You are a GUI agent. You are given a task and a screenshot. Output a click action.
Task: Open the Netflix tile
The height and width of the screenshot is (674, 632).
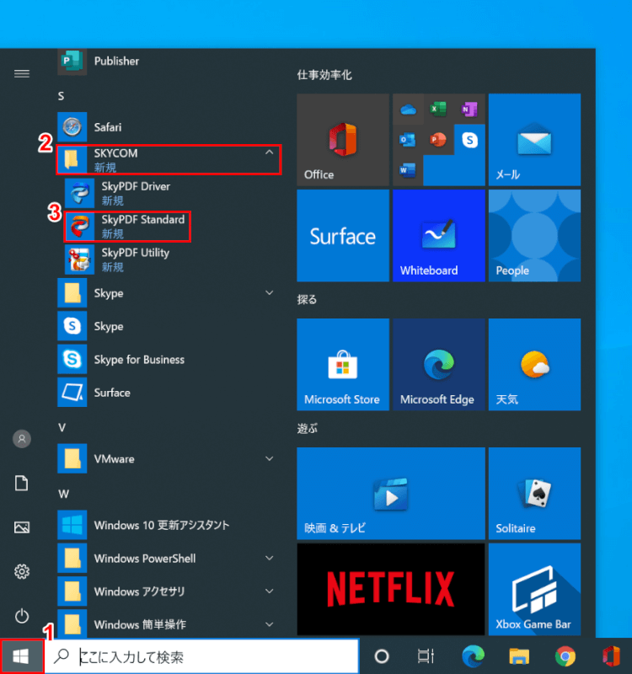click(x=391, y=589)
